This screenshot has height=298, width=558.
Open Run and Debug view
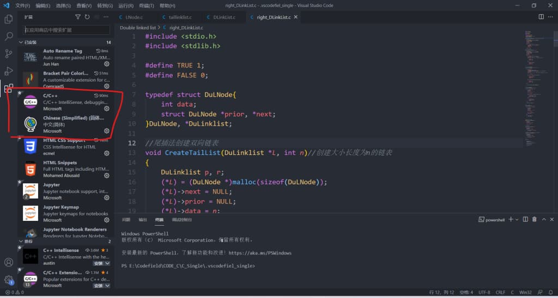(x=9, y=71)
